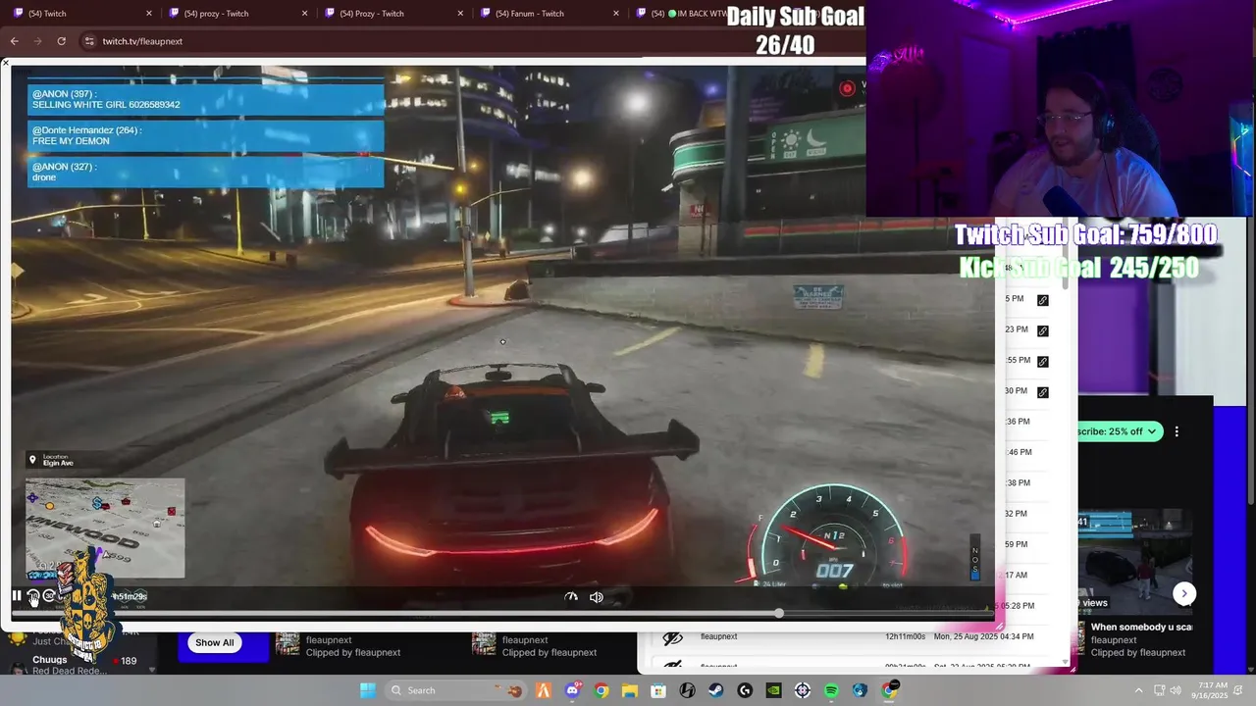
Task: Open the Windows Start menu
Action: [368, 690]
